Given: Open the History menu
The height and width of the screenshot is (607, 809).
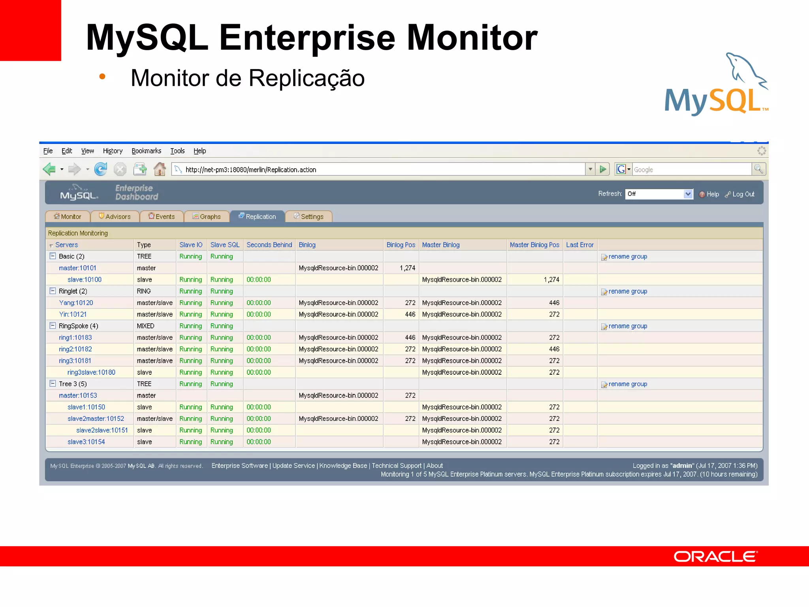Looking at the screenshot, I should (x=113, y=151).
